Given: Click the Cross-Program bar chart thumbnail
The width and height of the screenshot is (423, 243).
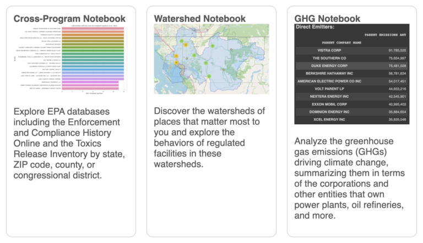Looking at the screenshot, I should pos(70,59).
